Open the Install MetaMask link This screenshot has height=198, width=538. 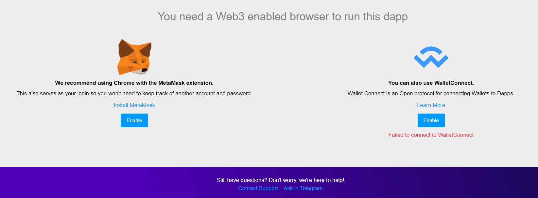click(x=134, y=105)
